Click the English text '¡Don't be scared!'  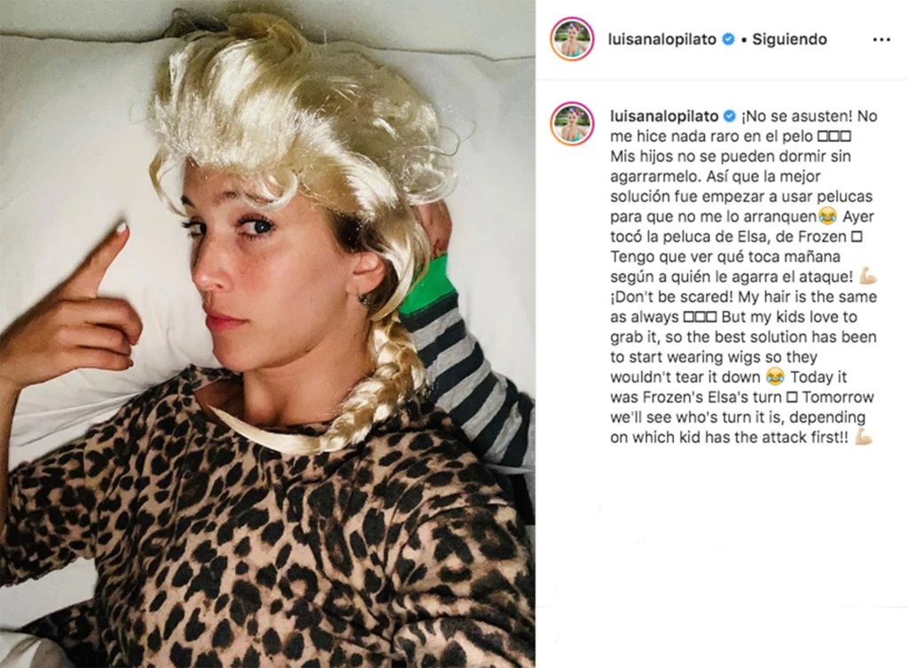pyautogui.click(x=672, y=297)
